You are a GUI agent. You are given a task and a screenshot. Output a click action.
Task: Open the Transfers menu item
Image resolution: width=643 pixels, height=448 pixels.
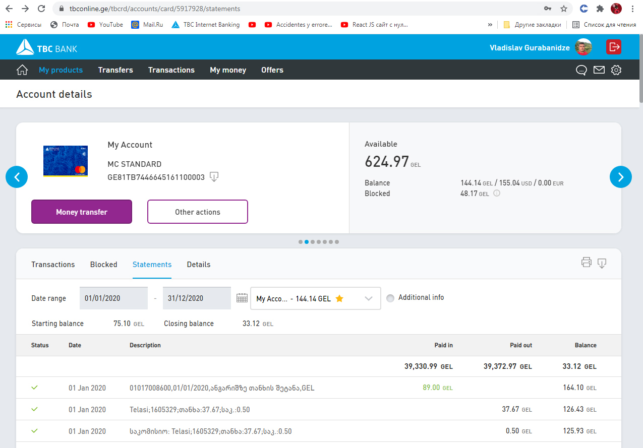pos(115,70)
